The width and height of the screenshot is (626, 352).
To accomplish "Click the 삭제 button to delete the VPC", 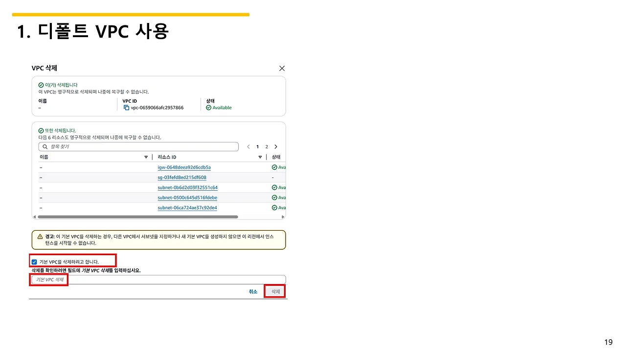I will (x=274, y=291).
